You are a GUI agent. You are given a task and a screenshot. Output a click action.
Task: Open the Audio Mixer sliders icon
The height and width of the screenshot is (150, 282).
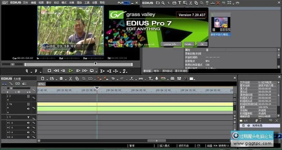179,79
